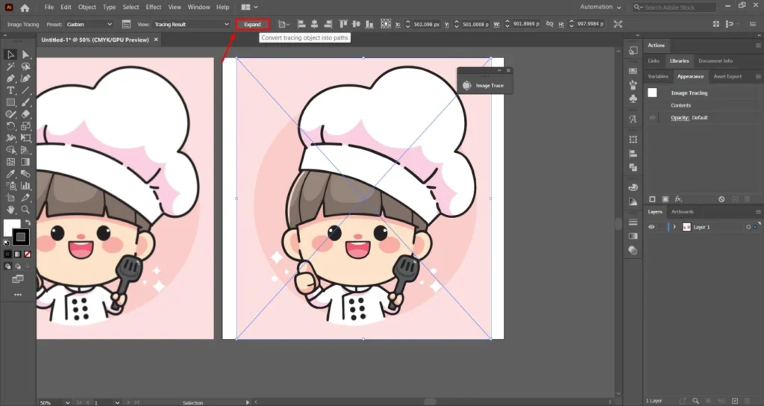
Task: Open the File menu
Action: pyautogui.click(x=48, y=7)
